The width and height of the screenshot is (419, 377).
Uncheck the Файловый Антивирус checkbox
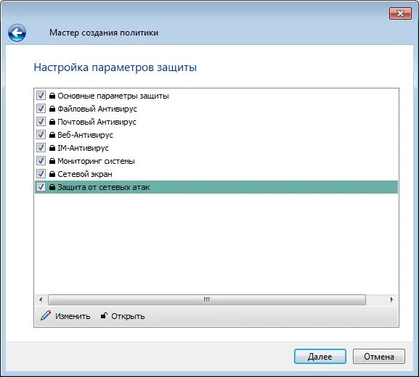click(41, 108)
